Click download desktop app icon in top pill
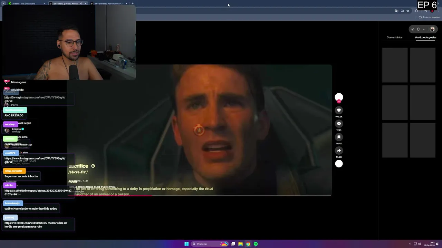Image resolution: width=442 pixels, height=248 pixels. [x=424, y=29]
